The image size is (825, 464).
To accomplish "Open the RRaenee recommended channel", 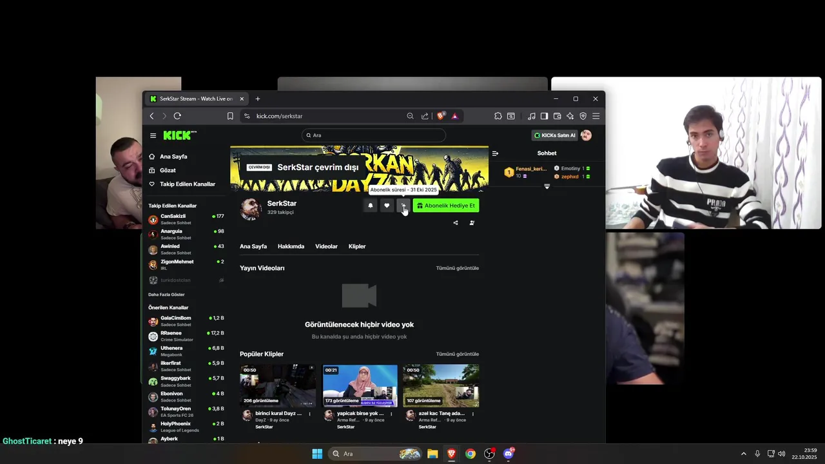I will pos(186,336).
